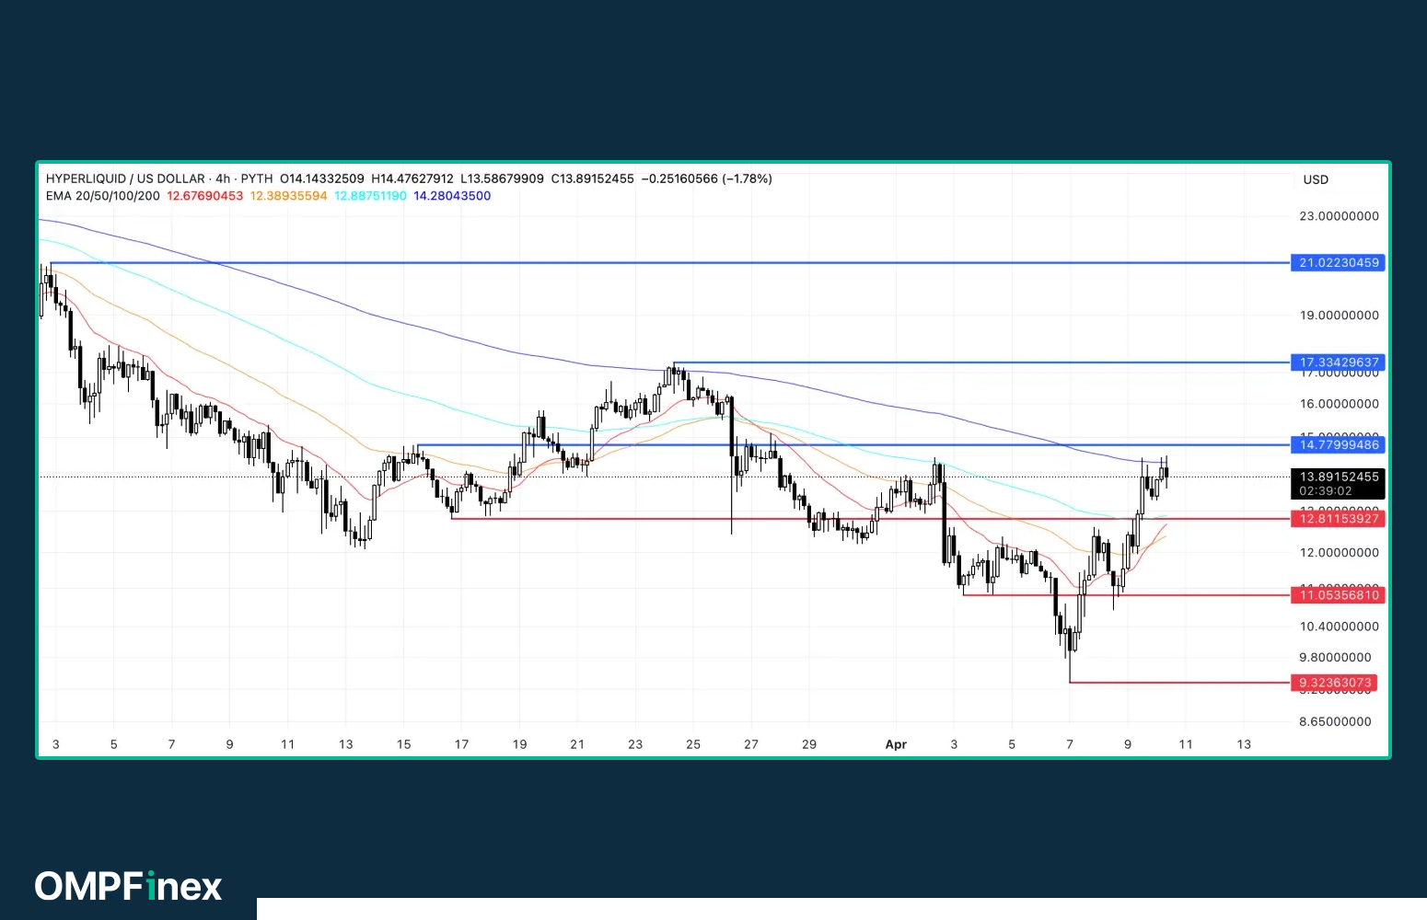Click the OMPFinex logo
The image size is (1427, 920).
128,886
